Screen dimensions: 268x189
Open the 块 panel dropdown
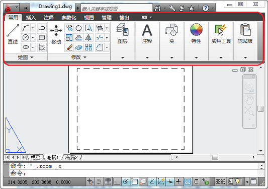(x=172, y=57)
